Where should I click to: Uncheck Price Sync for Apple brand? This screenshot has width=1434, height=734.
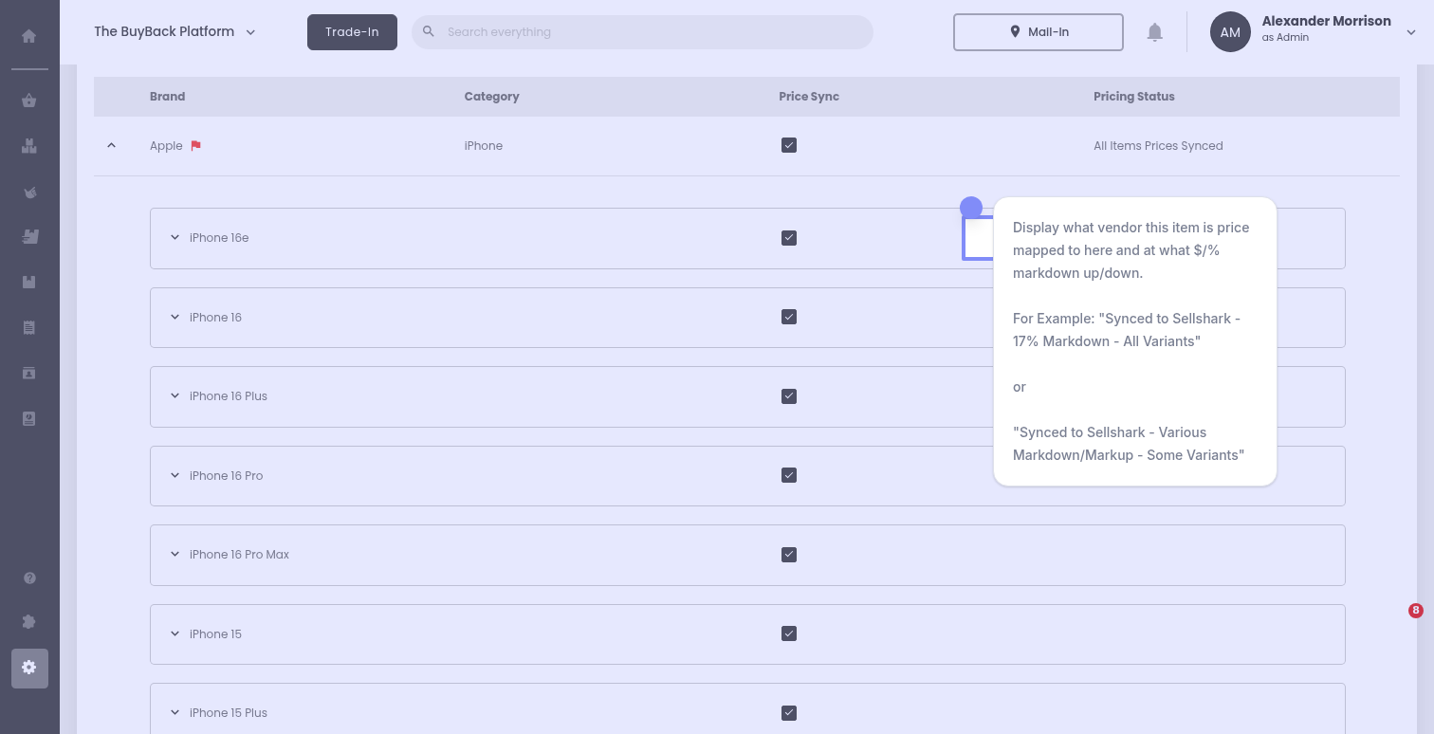coord(788,146)
